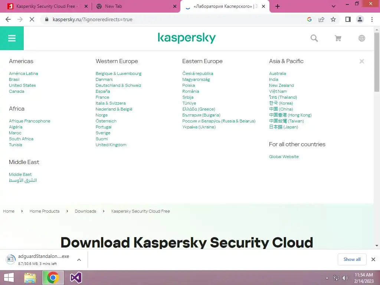The height and width of the screenshot is (285, 380).
Task: Choose 日本語 (Japan) link
Action: pyautogui.click(x=283, y=127)
